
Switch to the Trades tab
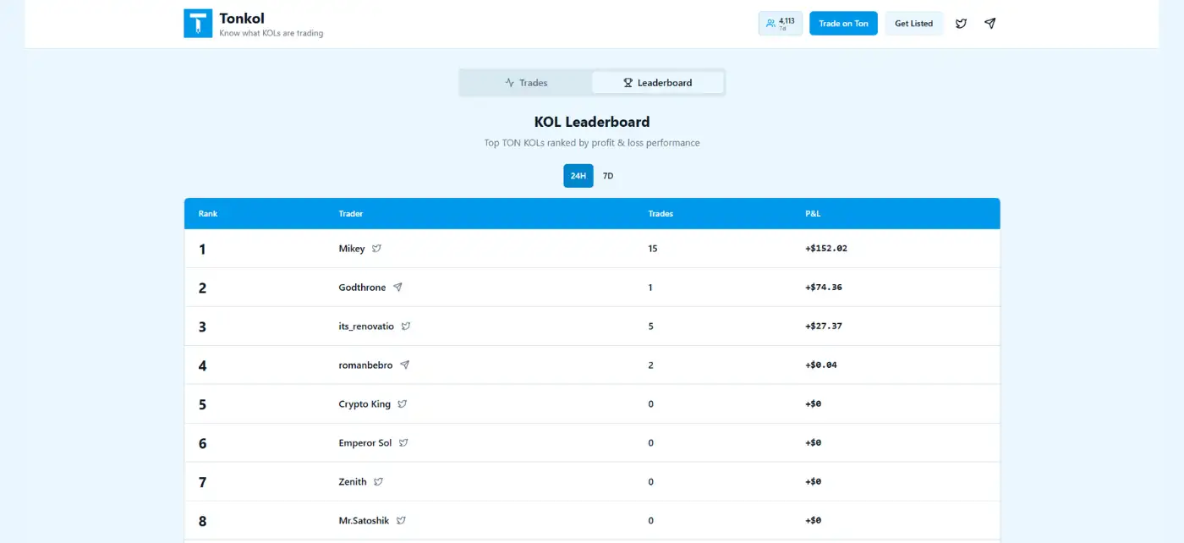click(x=526, y=83)
